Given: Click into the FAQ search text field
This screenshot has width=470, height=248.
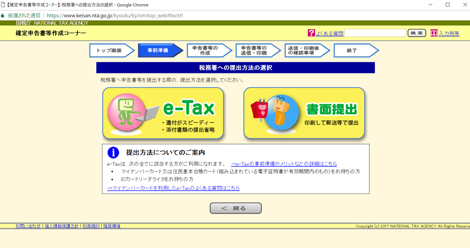Looking at the screenshot, I should (375, 33).
